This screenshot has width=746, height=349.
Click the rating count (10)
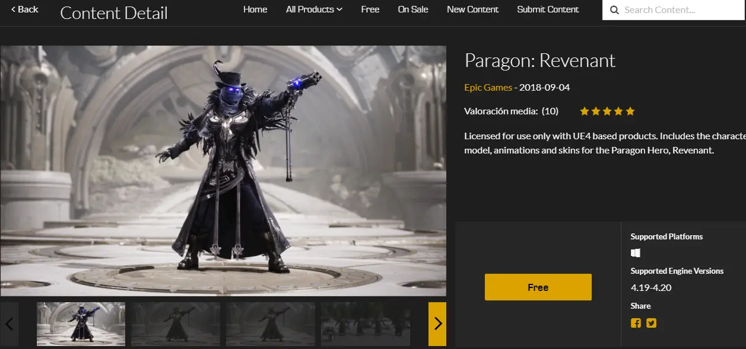click(x=550, y=111)
